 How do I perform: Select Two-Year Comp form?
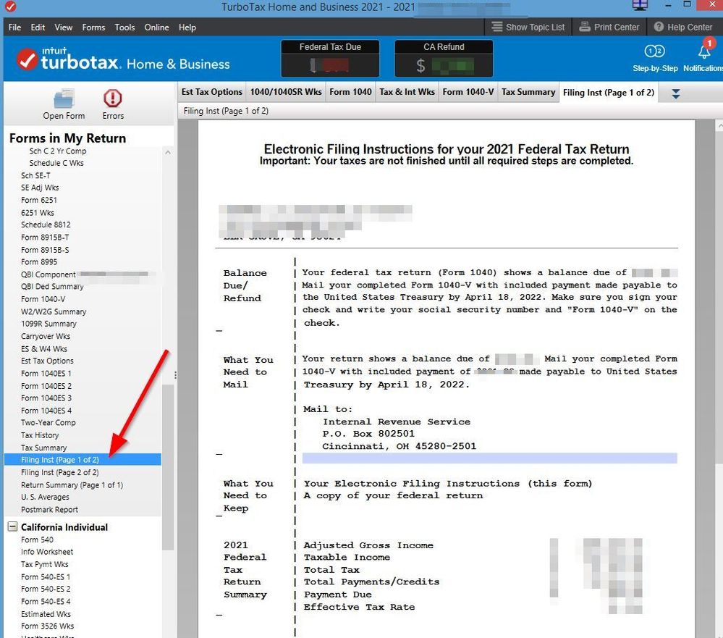(x=48, y=422)
